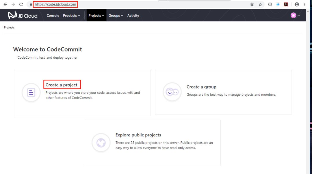
Task: Bookmark this page with the star icon
Action: (x=260, y=4)
